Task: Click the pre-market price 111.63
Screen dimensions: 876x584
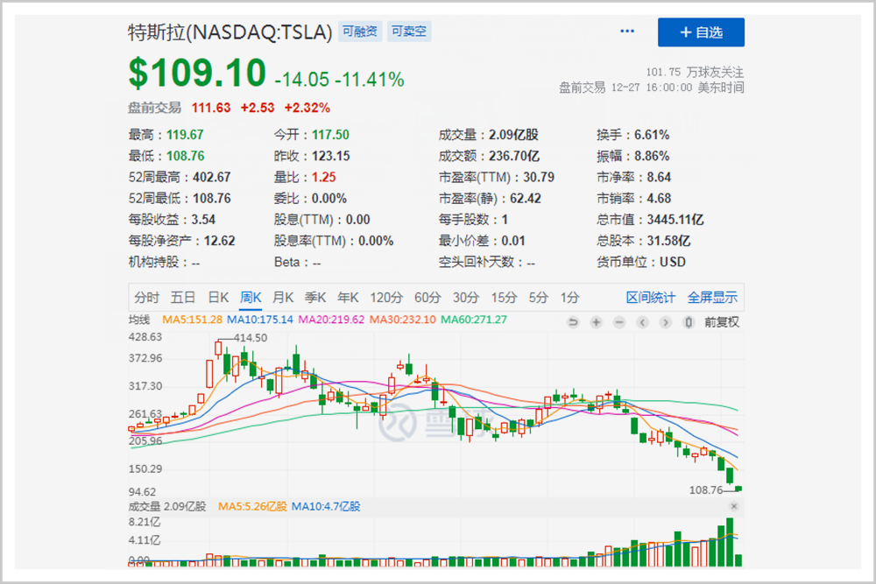Action: [x=211, y=108]
